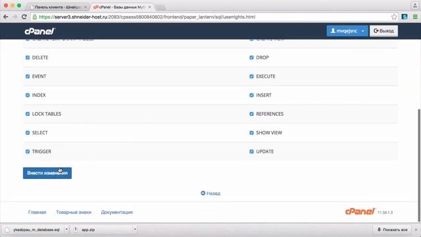Screen dimensions: 421x237
Task: Open the Товарные знаки footer link
Action: tap(74, 212)
